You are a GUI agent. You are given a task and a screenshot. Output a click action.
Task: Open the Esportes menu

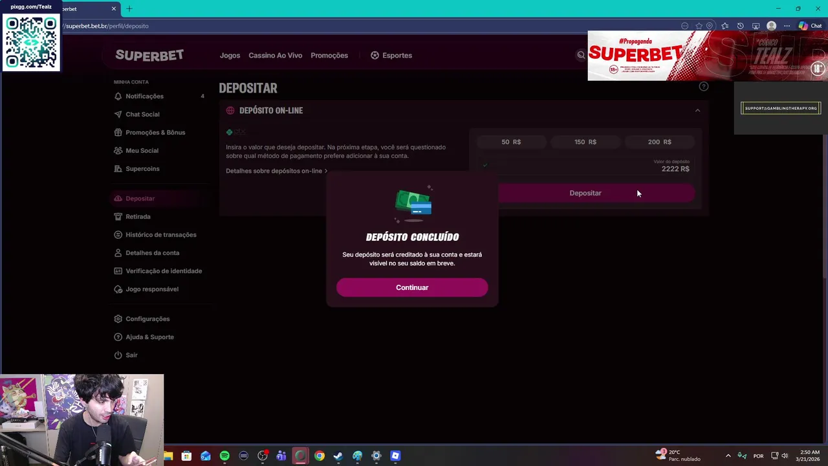[391, 56]
